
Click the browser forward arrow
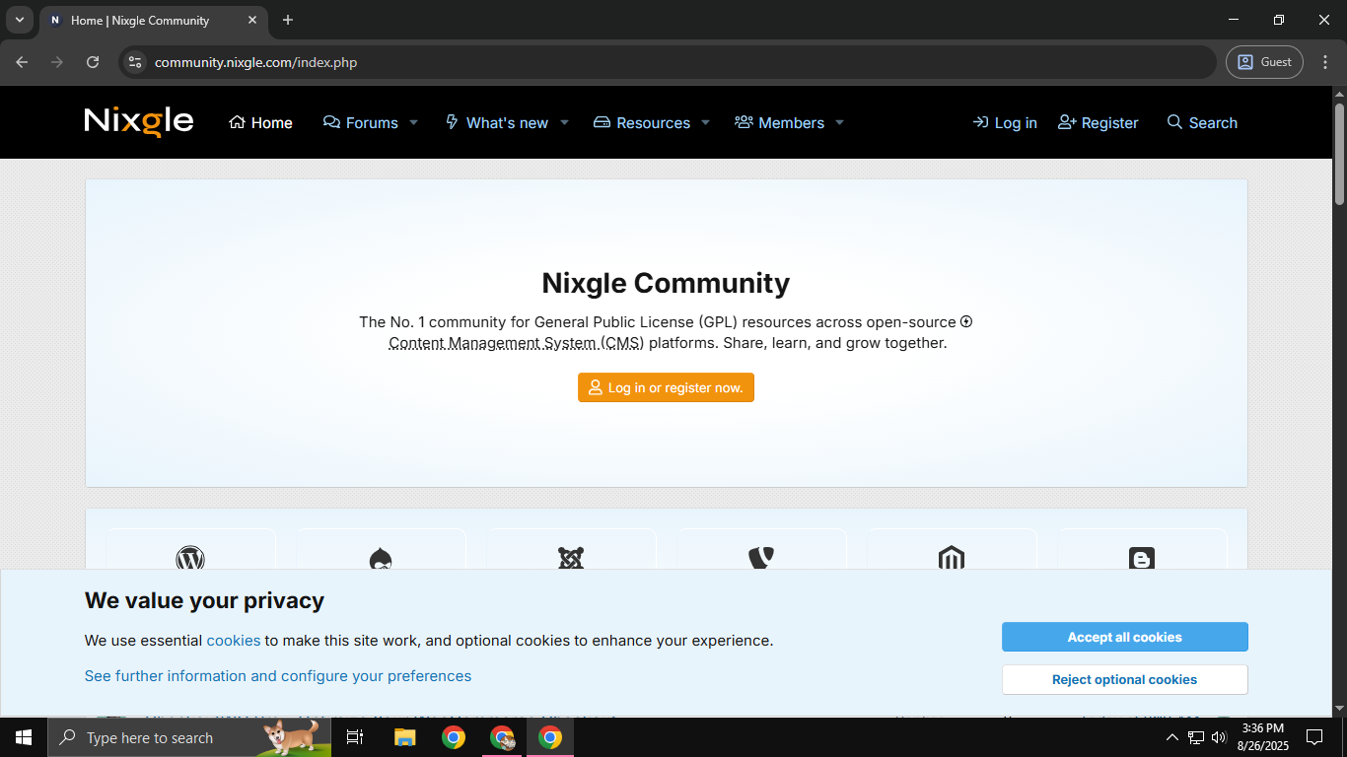click(57, 62)
